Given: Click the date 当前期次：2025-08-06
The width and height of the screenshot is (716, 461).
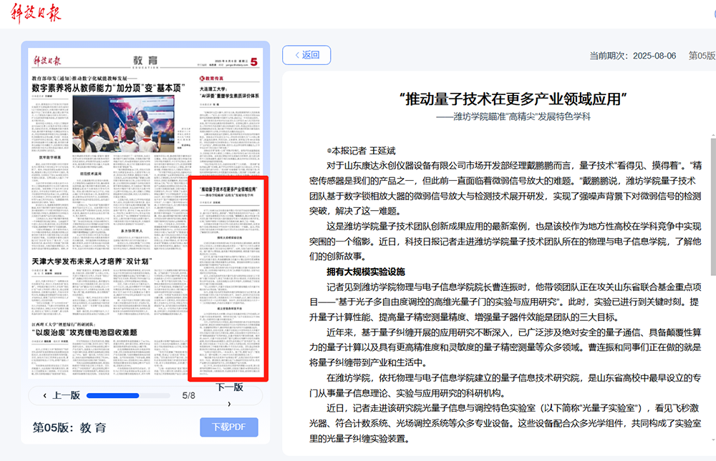Looking at the screenshot, I should point(632,56).
